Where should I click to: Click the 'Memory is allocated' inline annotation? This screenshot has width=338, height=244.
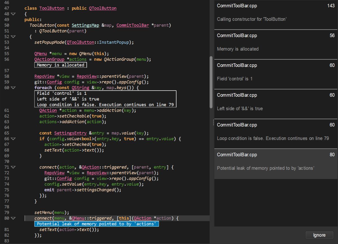(61, 65)
